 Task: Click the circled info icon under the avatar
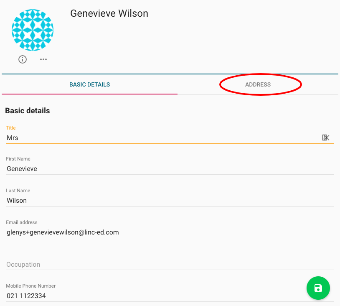23,59
